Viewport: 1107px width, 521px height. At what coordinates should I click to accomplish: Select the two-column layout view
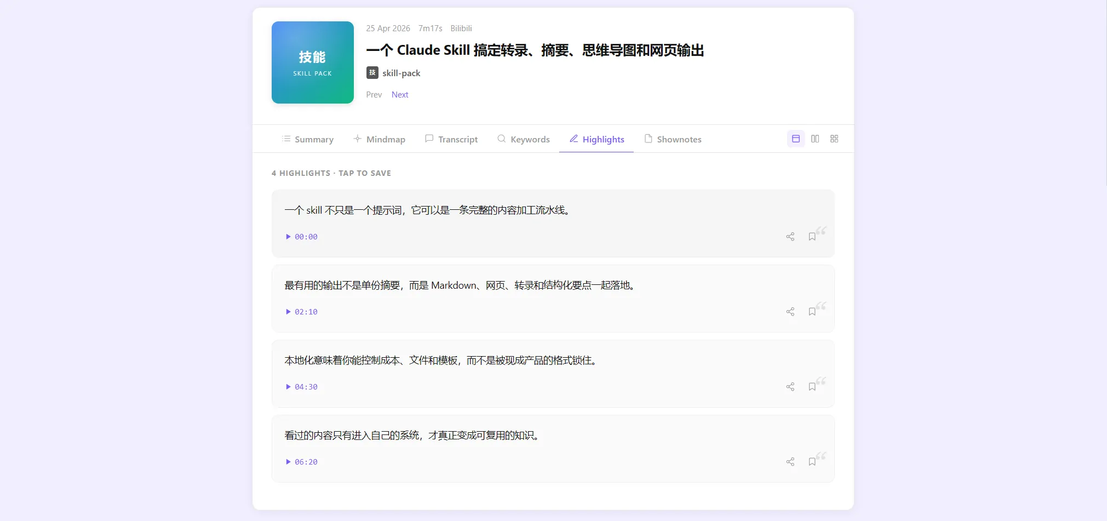click(x=815, y=139)
